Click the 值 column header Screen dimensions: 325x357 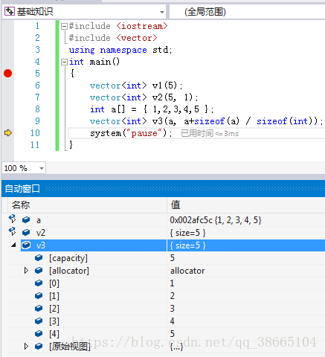click(x=246, y=205)
